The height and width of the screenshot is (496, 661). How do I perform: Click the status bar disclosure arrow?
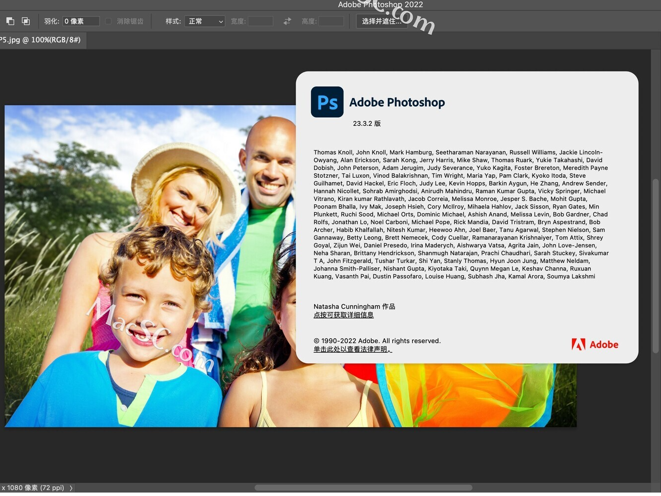click(x=71, y=488)
